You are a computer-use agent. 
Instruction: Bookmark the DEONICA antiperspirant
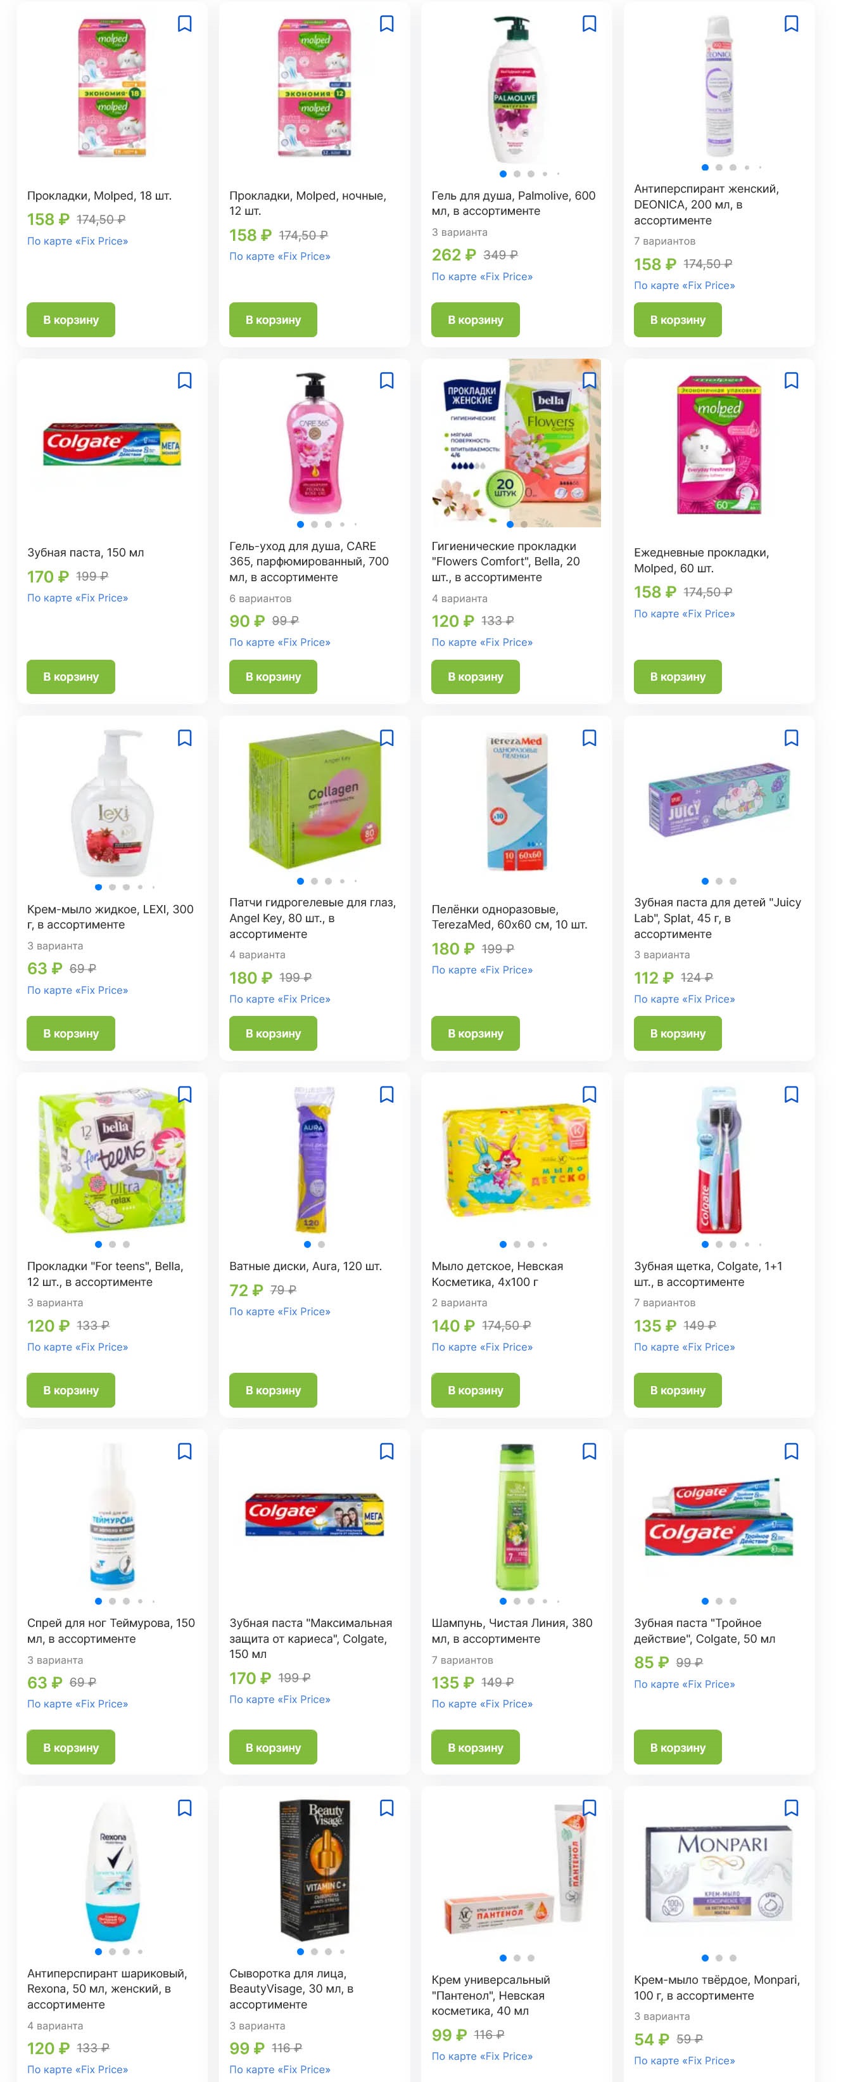click(790, 24)
